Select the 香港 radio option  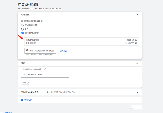[23, 29]
